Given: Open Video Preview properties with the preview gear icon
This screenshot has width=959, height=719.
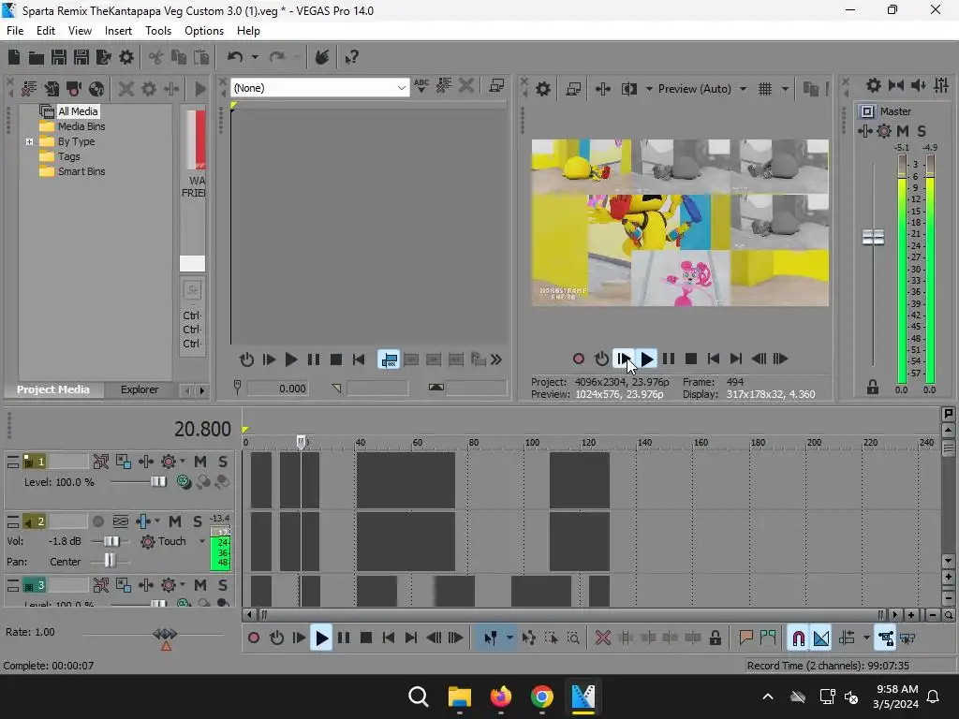Looking at the screenshot, I should 542,89.
